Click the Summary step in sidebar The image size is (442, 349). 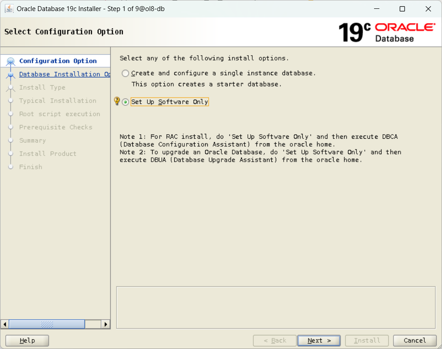tap(32, 140)
